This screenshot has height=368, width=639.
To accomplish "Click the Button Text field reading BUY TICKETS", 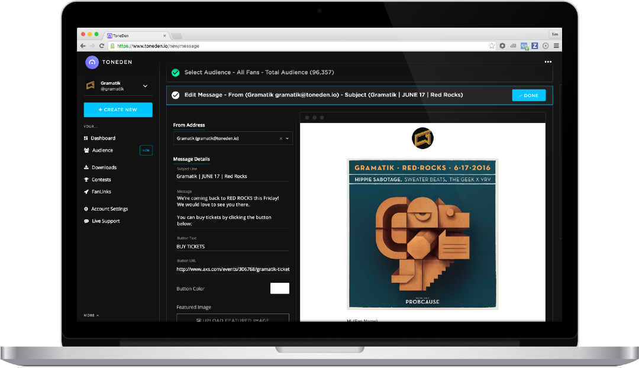I will point(233,247).
